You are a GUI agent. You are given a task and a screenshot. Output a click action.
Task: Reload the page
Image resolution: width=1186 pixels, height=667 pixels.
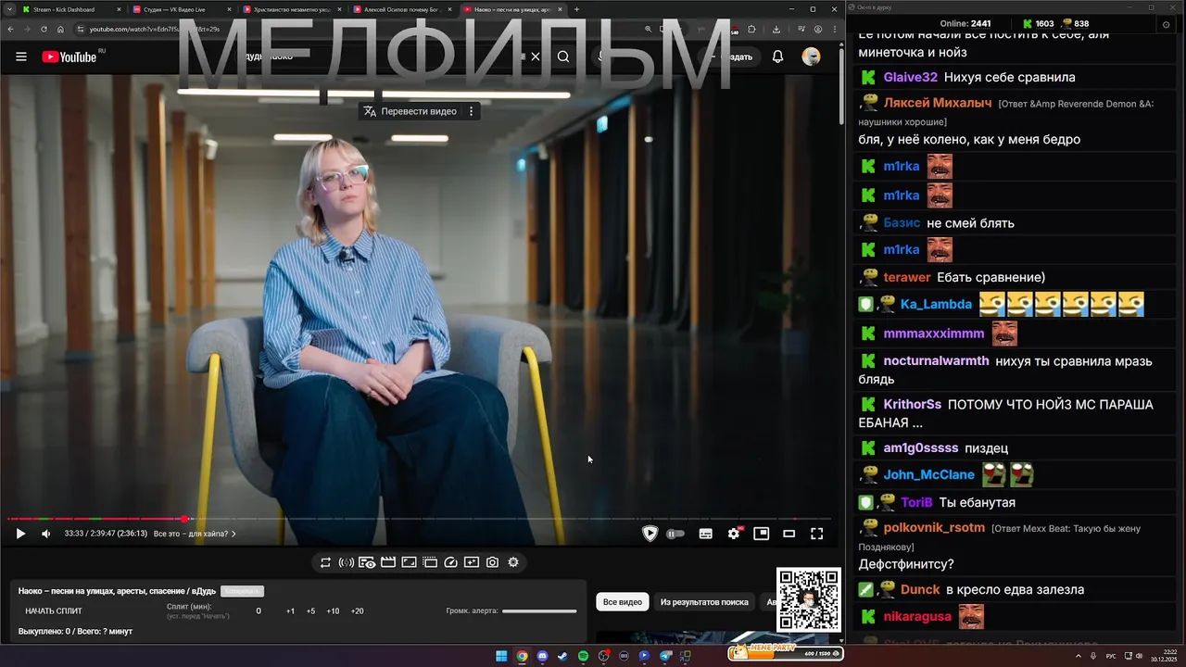44,29
